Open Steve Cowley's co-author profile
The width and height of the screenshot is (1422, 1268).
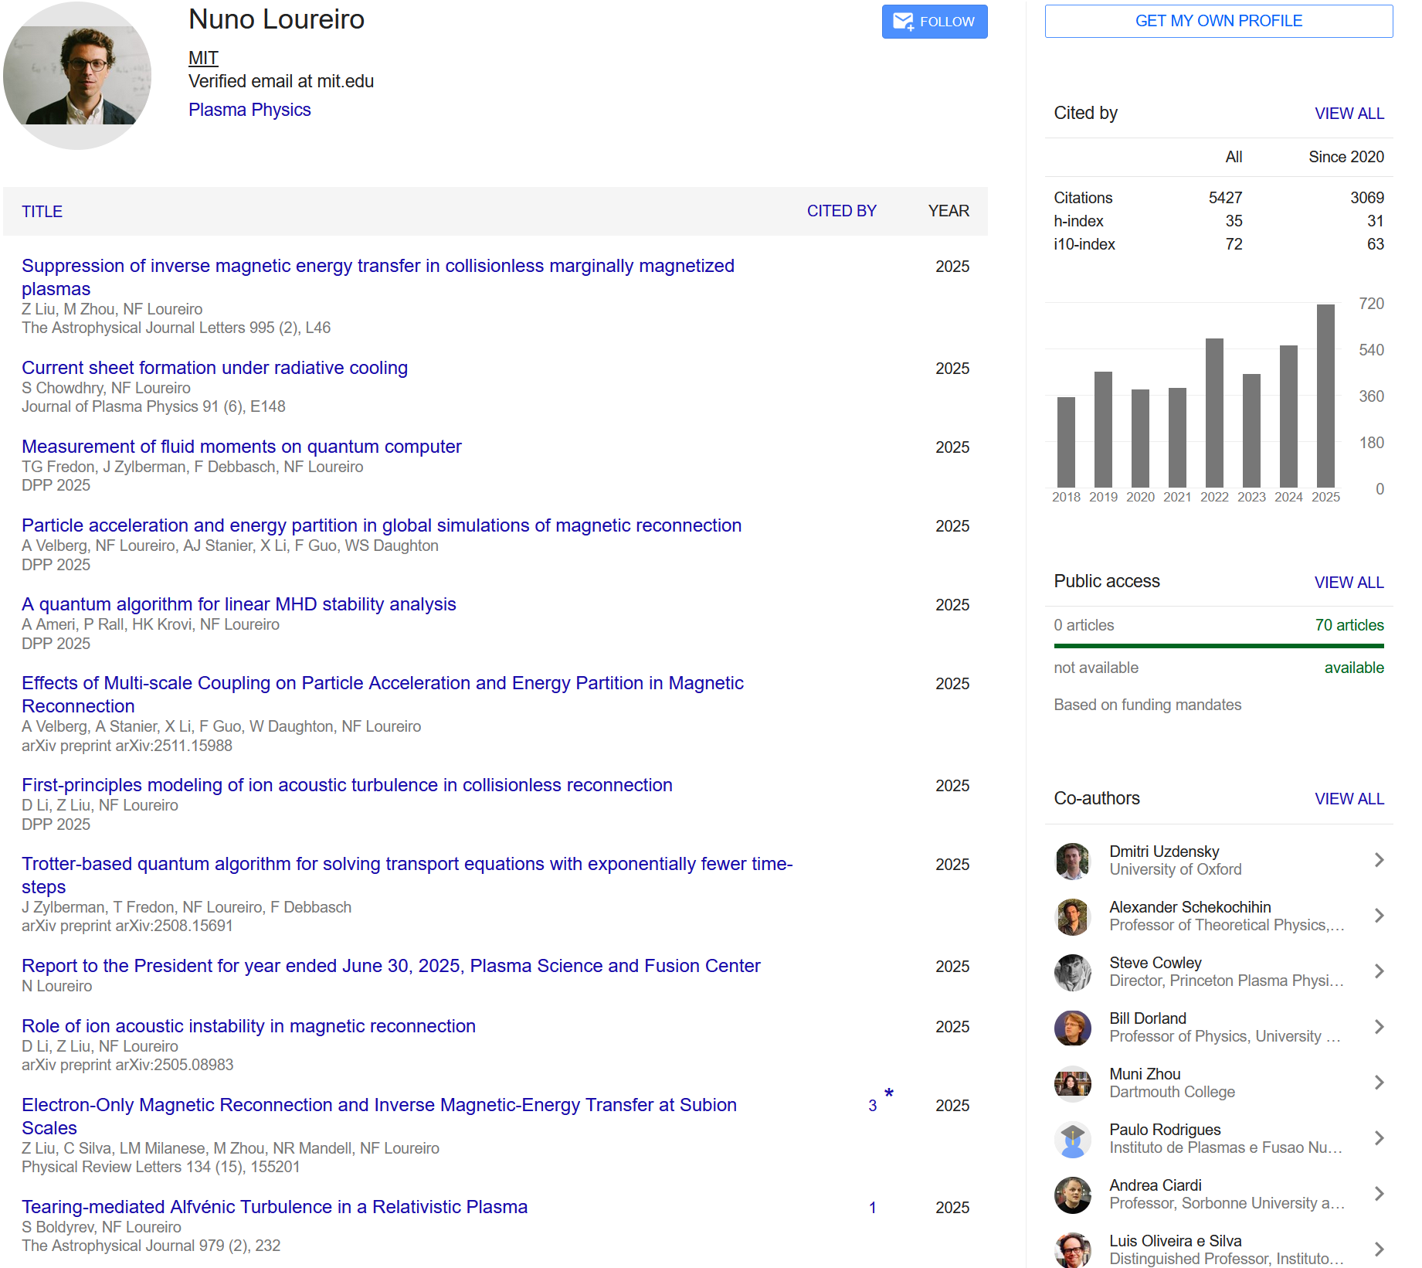click(1156, 963)
